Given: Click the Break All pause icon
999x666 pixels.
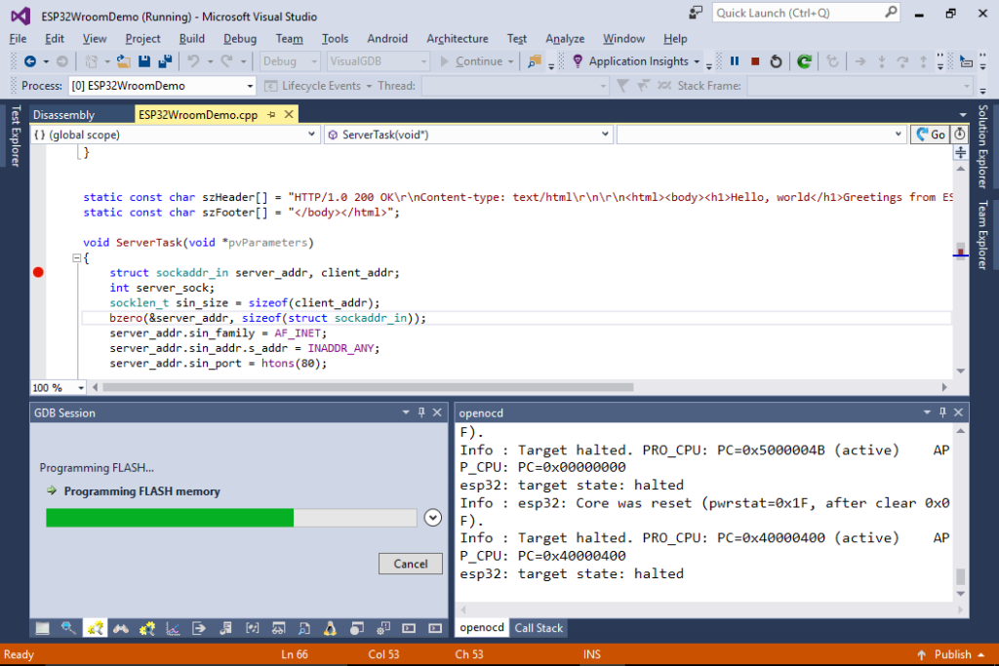Looking at the screenshot, I should 734,60.
